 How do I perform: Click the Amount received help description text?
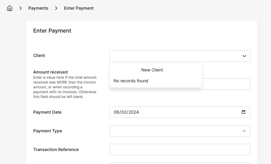tap(65, 87)
